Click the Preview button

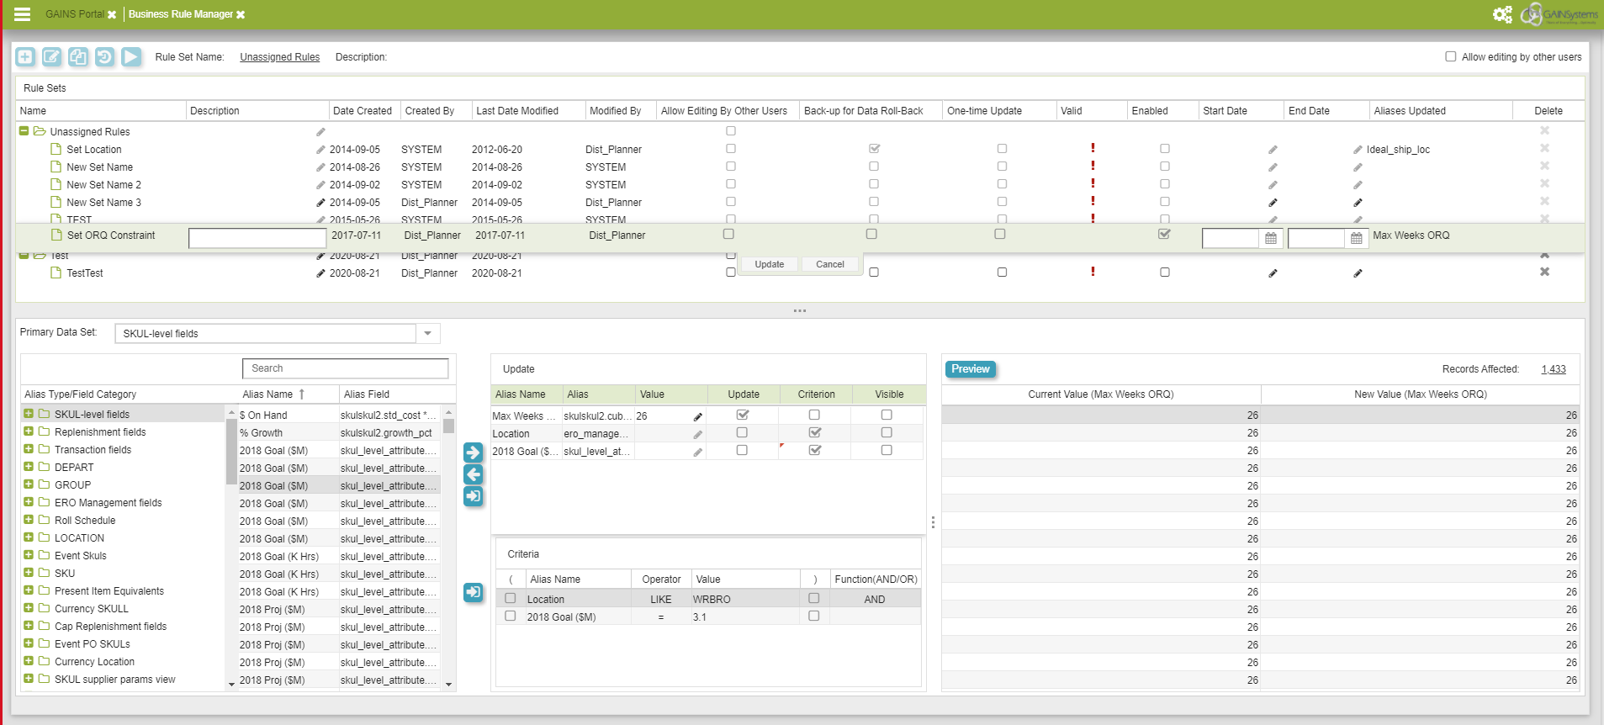971,369
